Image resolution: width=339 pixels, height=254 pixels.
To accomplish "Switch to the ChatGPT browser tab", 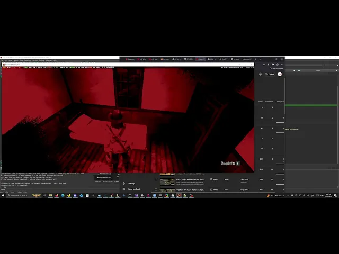I will point(224,59).
